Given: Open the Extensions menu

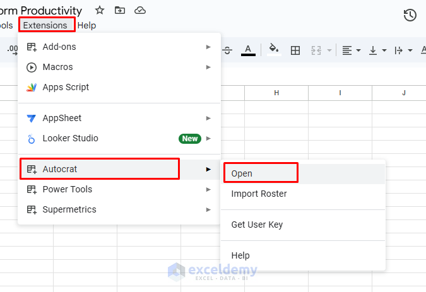Looking at the screenshot, I should click(45, 25).
